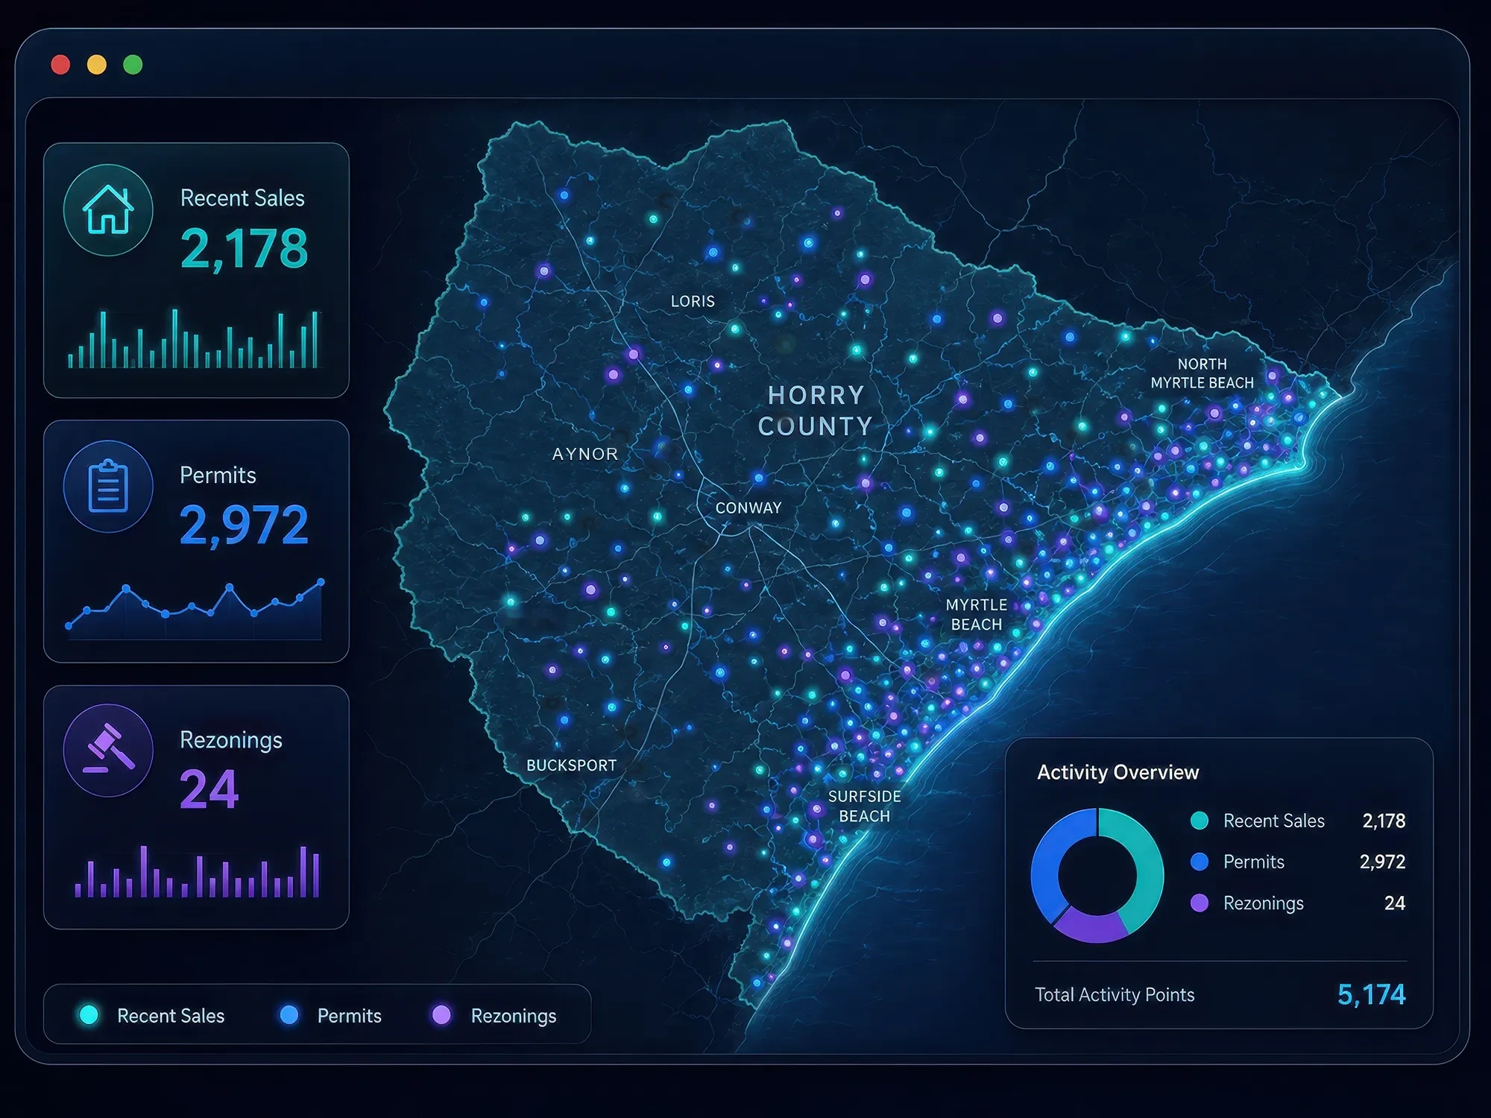1491x1118 pixels.
Task: Click the blue dot beside Permits in Activity Overview
Action: (1200, 862)
